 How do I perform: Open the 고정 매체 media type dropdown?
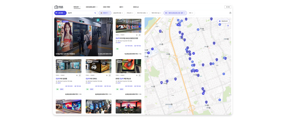click(x=60, y=13)
